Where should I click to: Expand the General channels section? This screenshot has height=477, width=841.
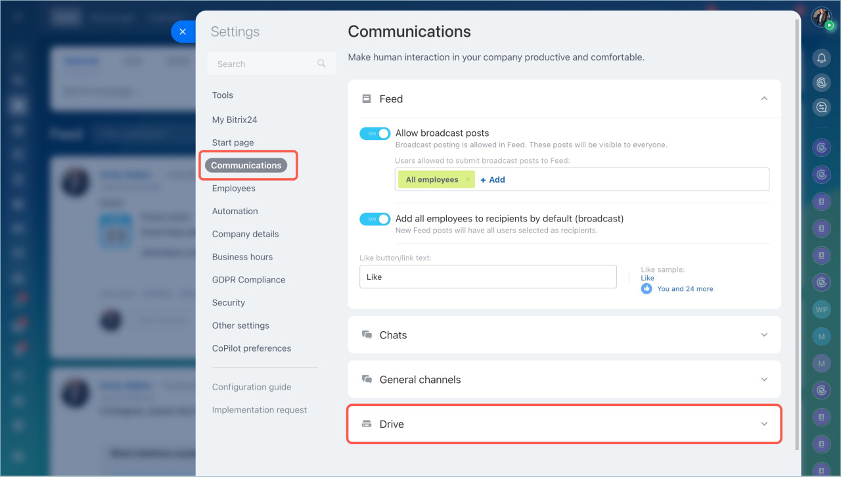pos(763,380)
